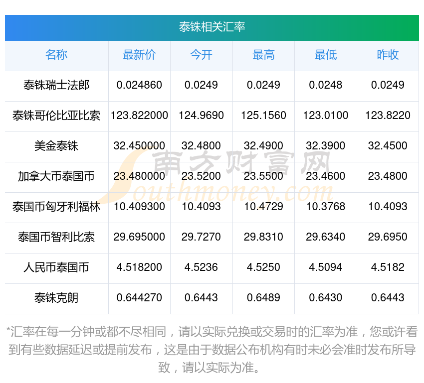Click the disclaimer starting *汇率在每一分钟
The width and height of the screenshot is (424, 383).
[x=212, y=350]
